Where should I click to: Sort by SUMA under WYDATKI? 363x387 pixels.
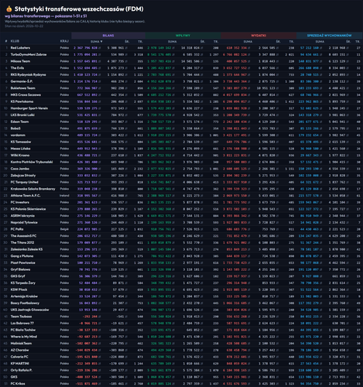(248, 41)
